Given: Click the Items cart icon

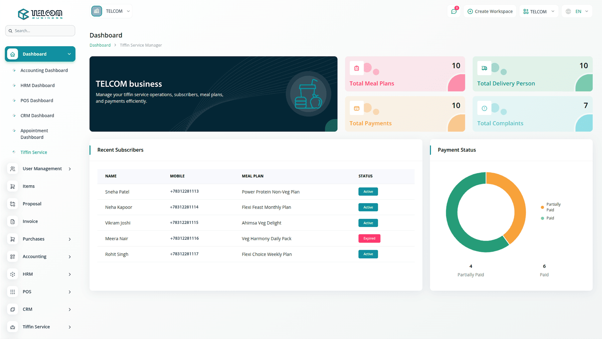Looking at the screenshot, I should click(13, 186).
